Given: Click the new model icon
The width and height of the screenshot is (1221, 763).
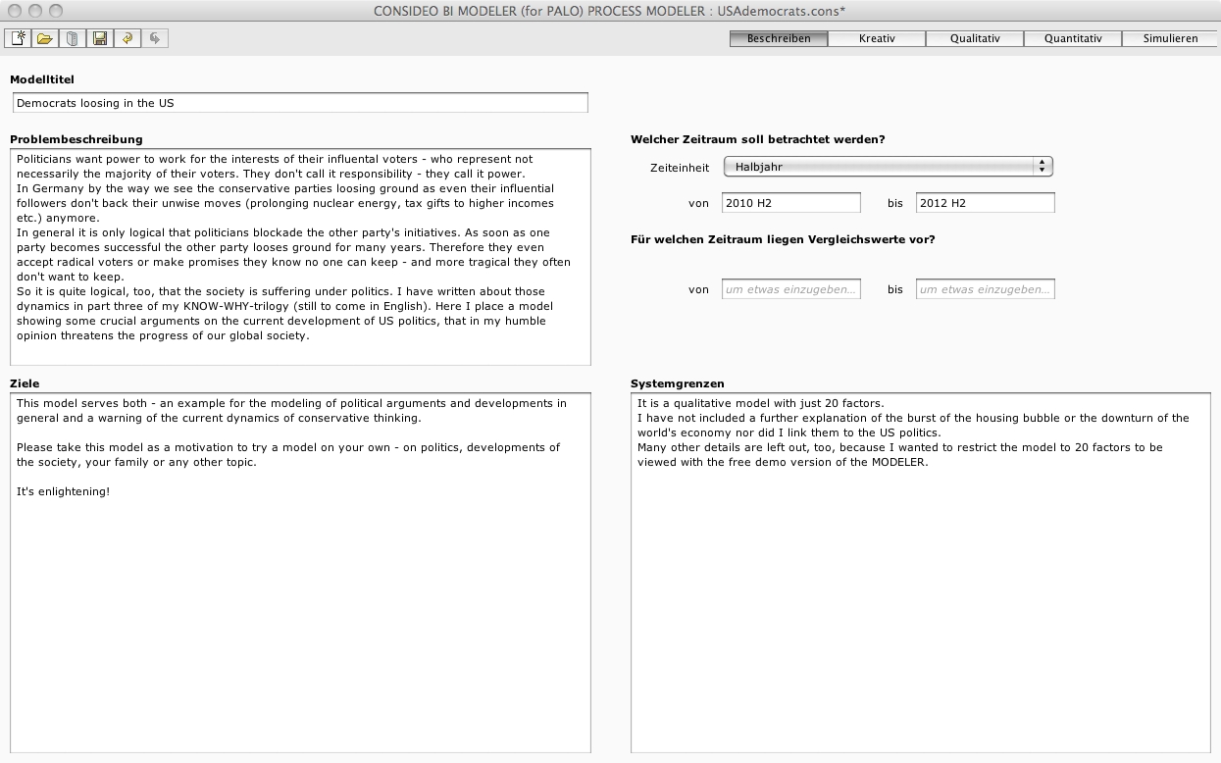Looking at the screenshot, I should coord(18,38).
